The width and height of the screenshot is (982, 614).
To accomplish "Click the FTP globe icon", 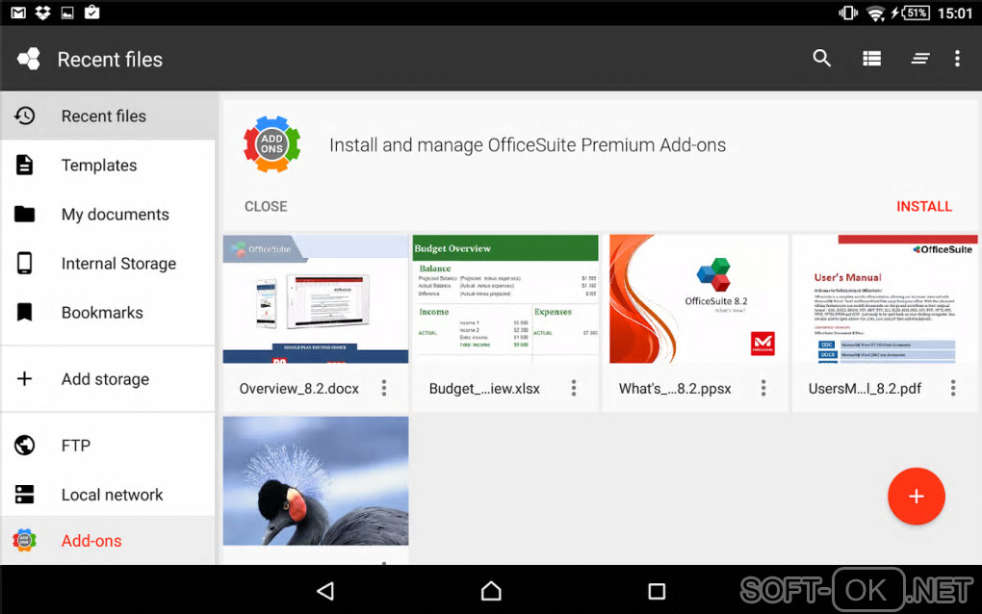I will click(24, 445).
